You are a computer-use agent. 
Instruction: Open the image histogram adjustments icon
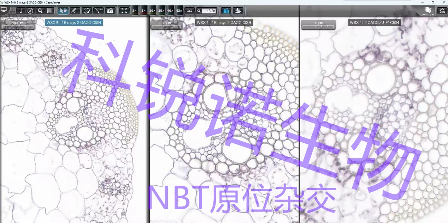point(226,11)
